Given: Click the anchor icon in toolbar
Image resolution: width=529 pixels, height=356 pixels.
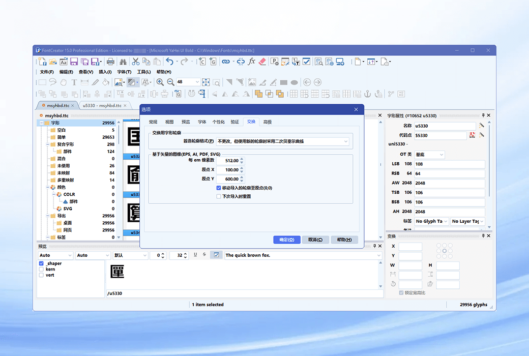Looking at the screenshot, I should point(368,94).
